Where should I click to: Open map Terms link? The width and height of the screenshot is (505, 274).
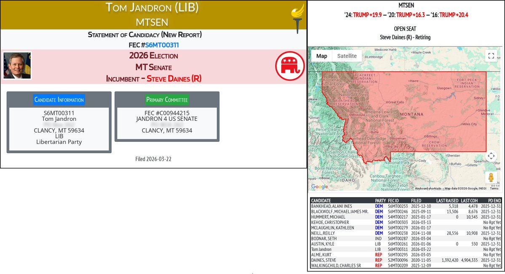coord(494,189)
